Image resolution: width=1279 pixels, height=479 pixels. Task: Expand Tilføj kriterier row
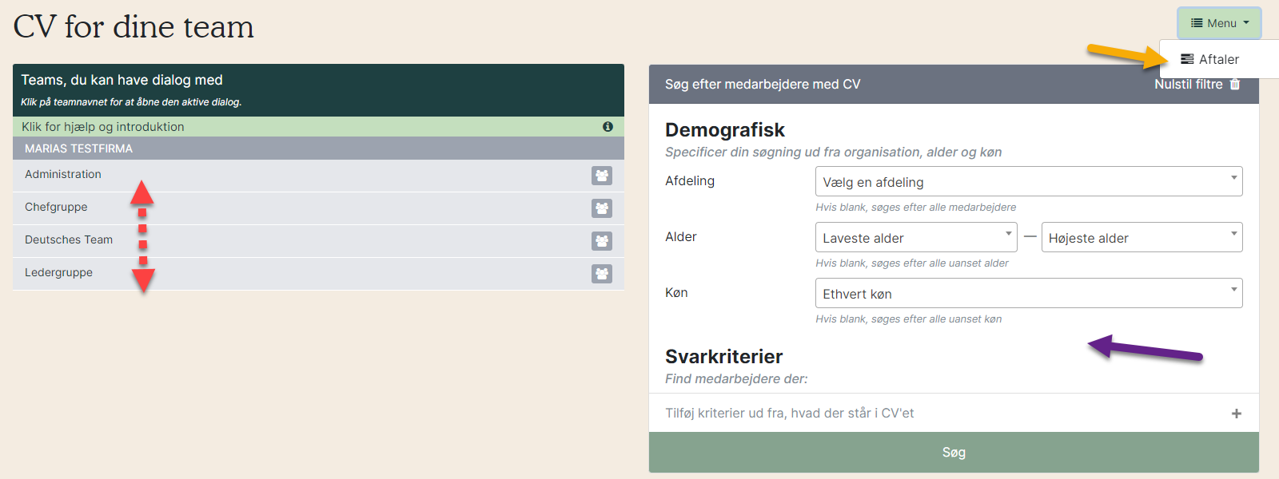[x=954, y=413]
